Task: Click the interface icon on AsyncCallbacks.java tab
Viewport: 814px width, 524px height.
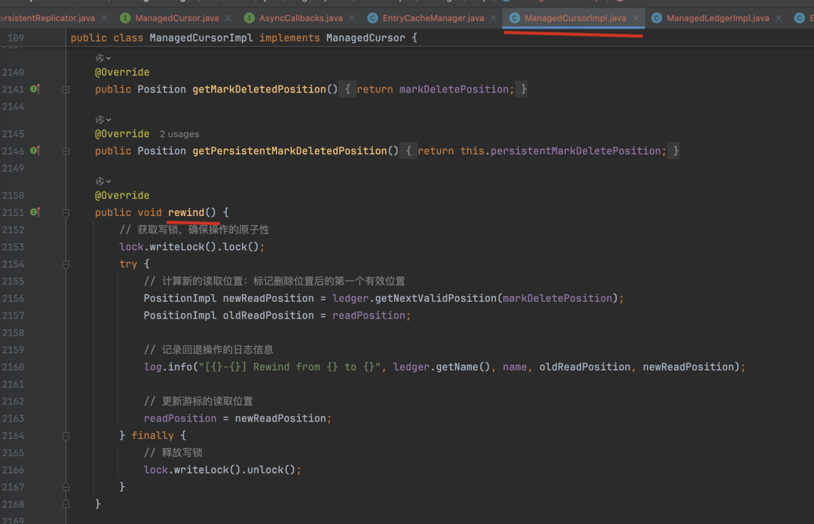Action: point(249,18)
